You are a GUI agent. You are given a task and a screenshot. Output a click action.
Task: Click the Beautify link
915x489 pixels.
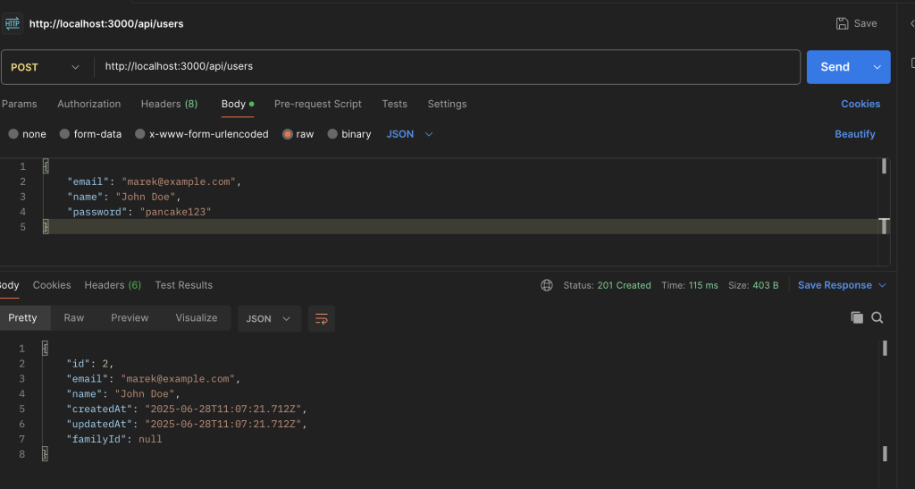[x=854, y=134]
